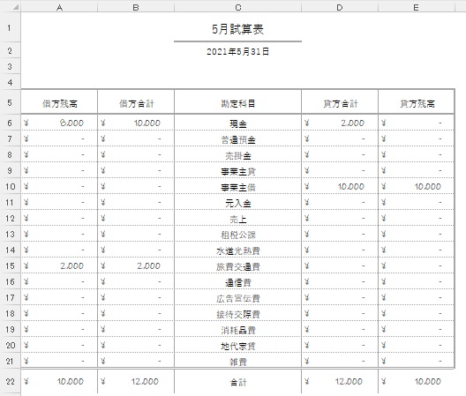466x396 pixels.
Task: Select column B header
Action: tap(136, 7)
